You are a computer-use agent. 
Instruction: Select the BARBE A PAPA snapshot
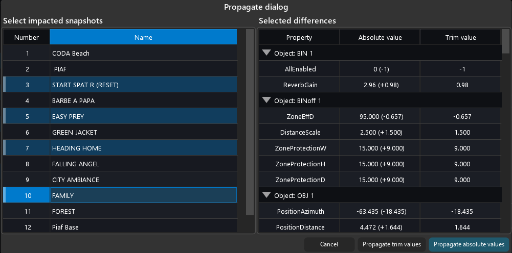[73, 100]
